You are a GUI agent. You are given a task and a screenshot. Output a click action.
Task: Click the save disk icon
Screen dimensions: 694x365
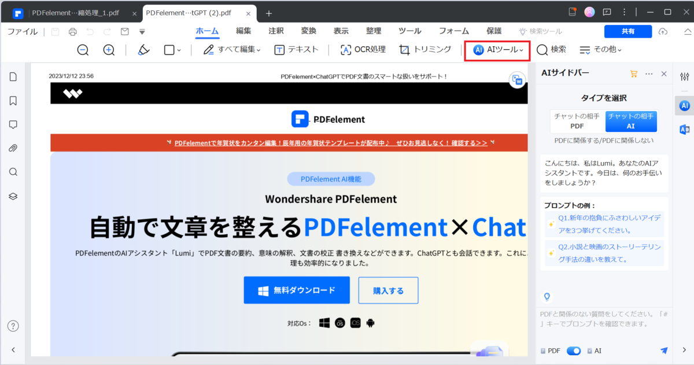click(55, 31)
